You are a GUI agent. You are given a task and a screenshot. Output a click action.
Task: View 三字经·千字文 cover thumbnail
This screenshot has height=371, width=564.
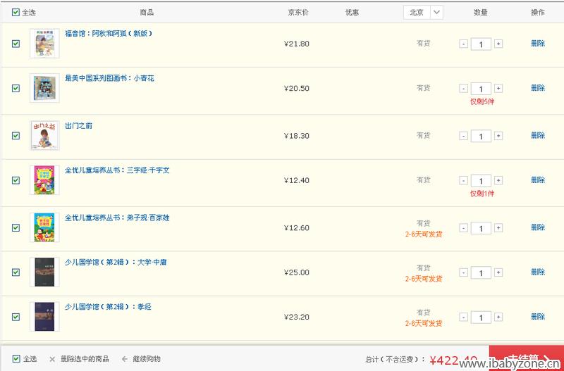pyautogui.click(x=44, y=180)
